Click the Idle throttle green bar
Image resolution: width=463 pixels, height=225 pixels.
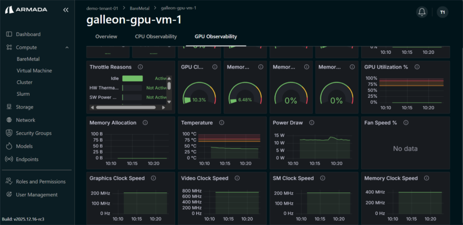[133, 78]
